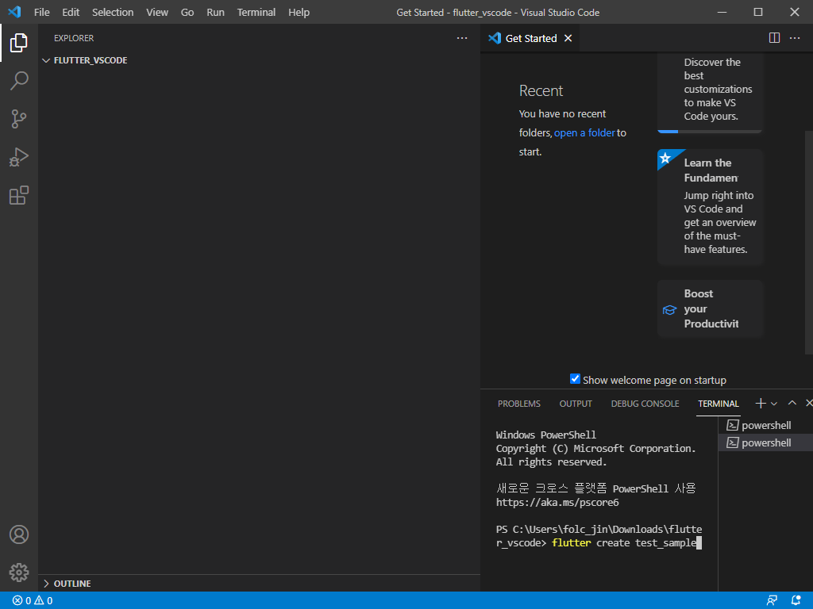Open the Manage gear icon
The image size is (813, 609).
[19, 573]
